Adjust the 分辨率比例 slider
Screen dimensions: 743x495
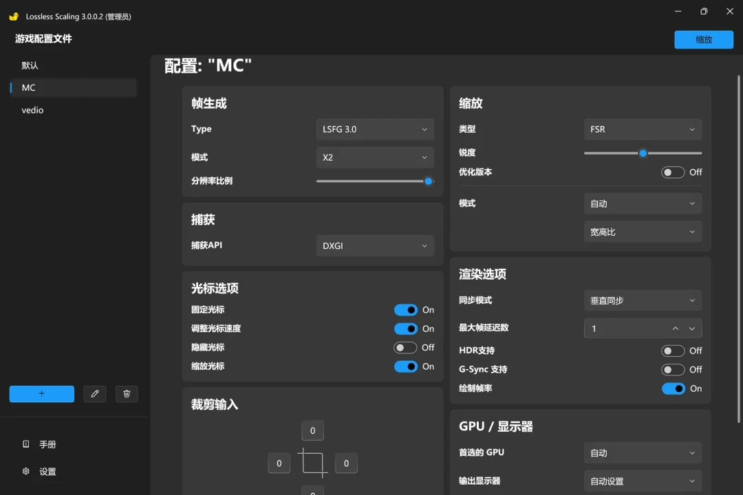375,181
